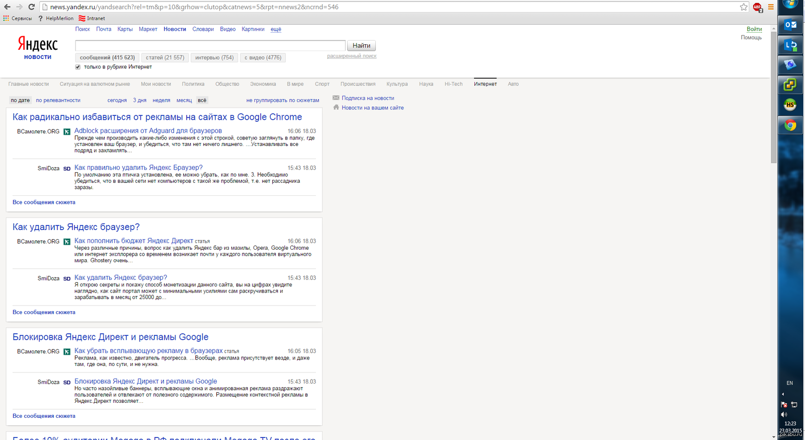Image resolution: width=805 pixels, height=440 pixels.
Task: Toggle sorting to "по релевантности"
Action: [58, 100]
